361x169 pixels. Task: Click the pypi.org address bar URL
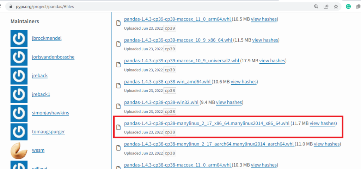click(45, 7)
